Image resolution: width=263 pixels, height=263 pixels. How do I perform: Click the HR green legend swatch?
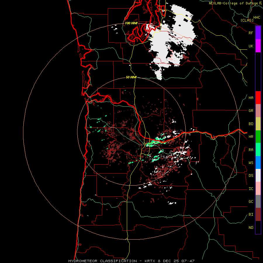(258, 136)
